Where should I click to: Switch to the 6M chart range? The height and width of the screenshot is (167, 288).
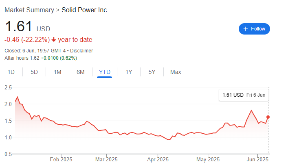tap(81, 72)
